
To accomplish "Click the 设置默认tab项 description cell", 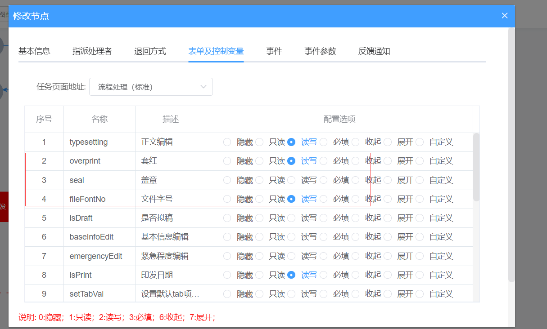I will pos(171,294).
